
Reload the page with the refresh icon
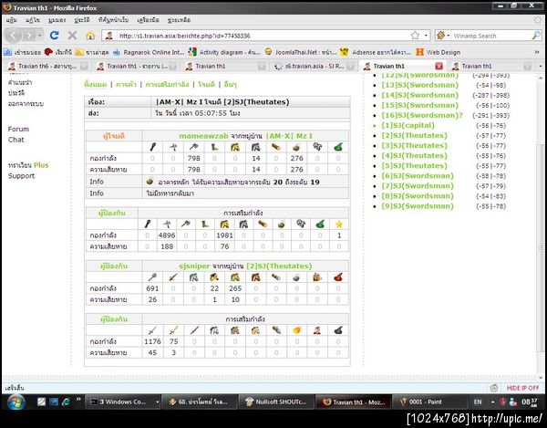tap(54, 36)
